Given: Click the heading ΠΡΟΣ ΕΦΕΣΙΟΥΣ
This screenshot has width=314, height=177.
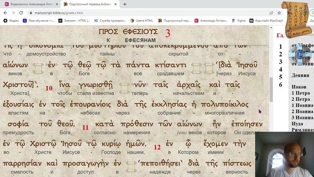Looking at the screenshot, I should point(128,31).
